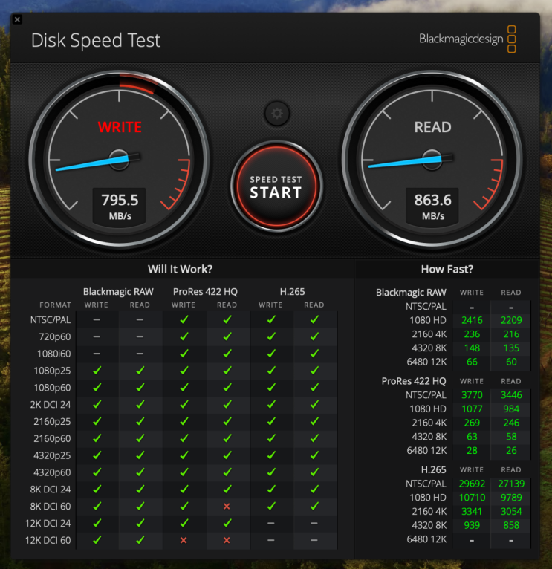Click the ProRes 422 HQ column header
The width and height of the screenshot is (552, 569).
205,292
